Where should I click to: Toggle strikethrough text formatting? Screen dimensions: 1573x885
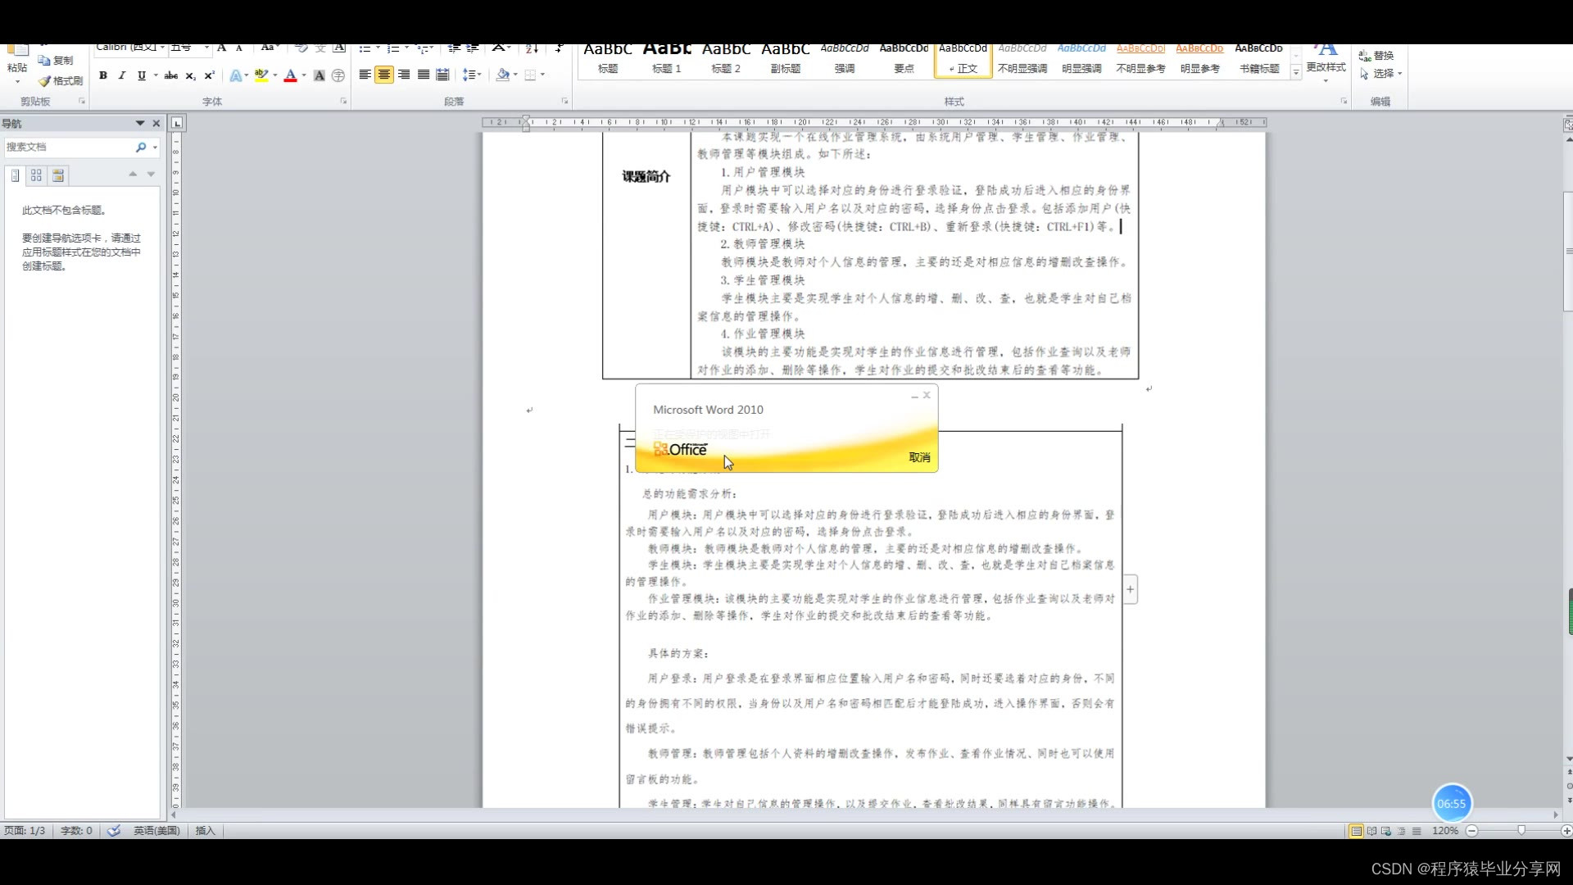coord(170,75)
